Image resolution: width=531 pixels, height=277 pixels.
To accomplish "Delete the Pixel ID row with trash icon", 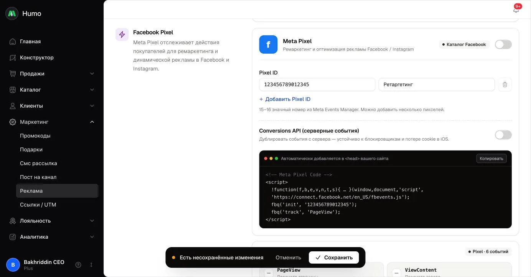I will (x=505, y=85).
